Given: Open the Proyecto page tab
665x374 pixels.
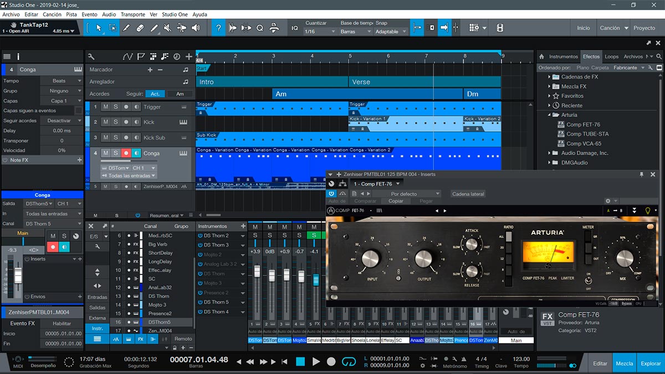Looking at the screenshot, I should (x=644, y=28).
